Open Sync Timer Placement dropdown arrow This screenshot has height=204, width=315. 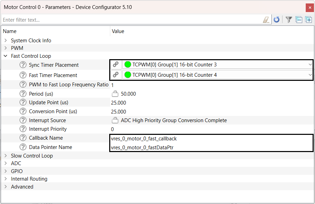click(310, 65)
